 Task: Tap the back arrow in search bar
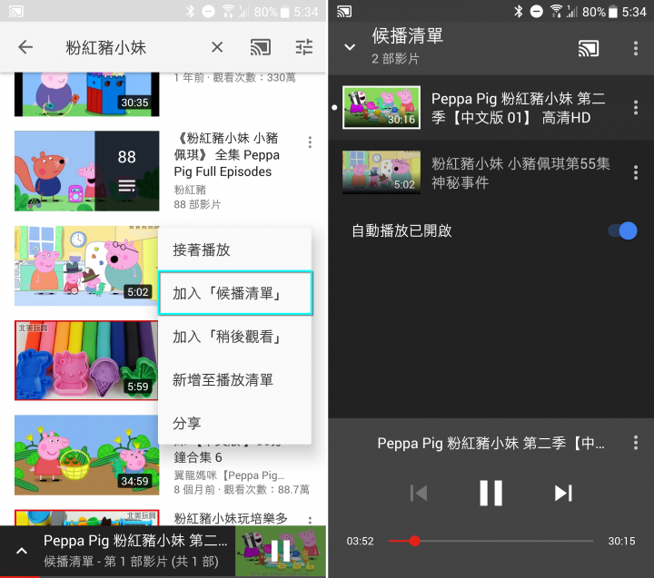pyautogui.click(x=25, y=47)
